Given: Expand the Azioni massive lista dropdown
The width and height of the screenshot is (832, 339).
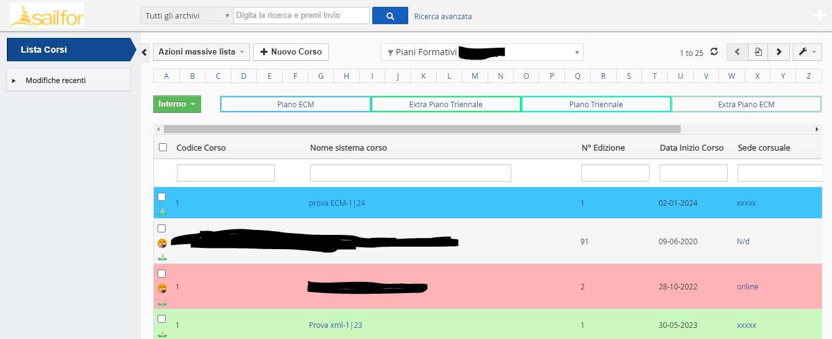Looking at the screenshot, I should 202,52.
